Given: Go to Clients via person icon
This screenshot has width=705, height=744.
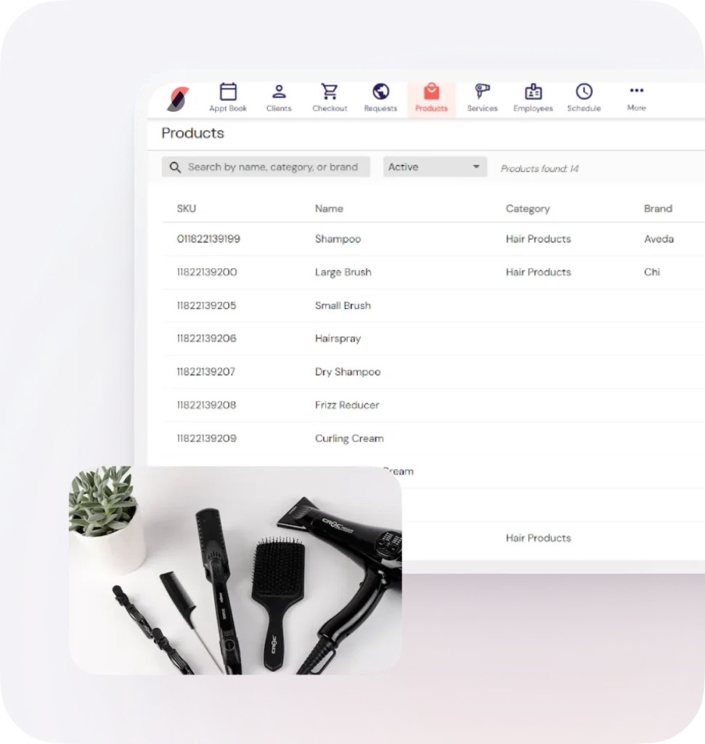Looking at the screenshot, I should (x=279, y=92).
